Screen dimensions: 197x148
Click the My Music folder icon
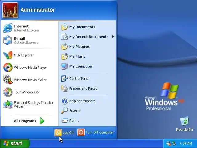[64, 56]
